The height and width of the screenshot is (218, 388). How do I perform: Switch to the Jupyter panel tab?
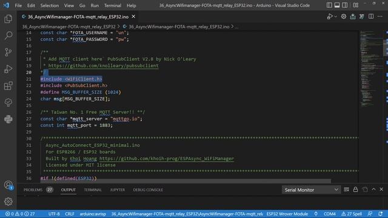(117, 190)
